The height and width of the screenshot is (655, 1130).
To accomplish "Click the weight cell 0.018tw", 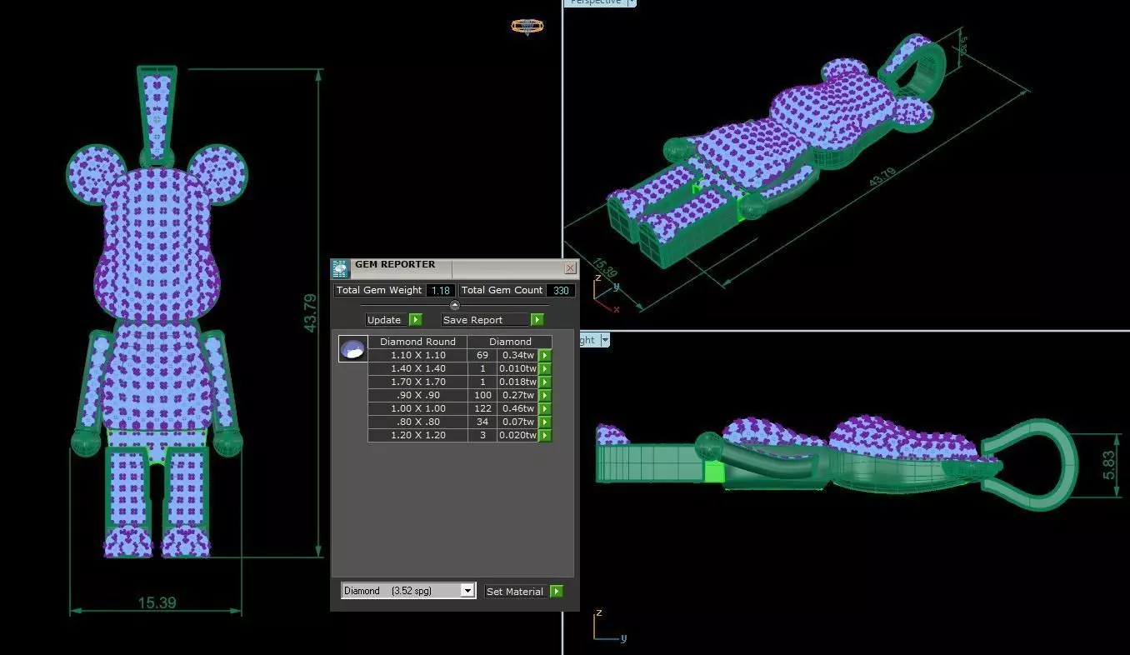I will pos(518,382).
